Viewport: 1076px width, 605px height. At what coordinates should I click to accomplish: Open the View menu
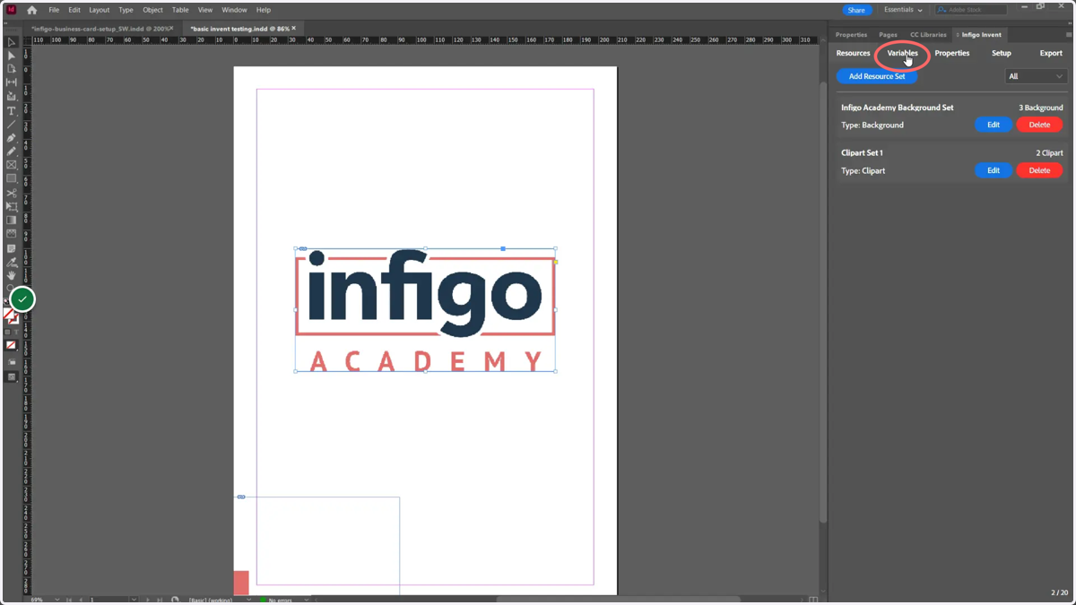[x=205, y=10]
